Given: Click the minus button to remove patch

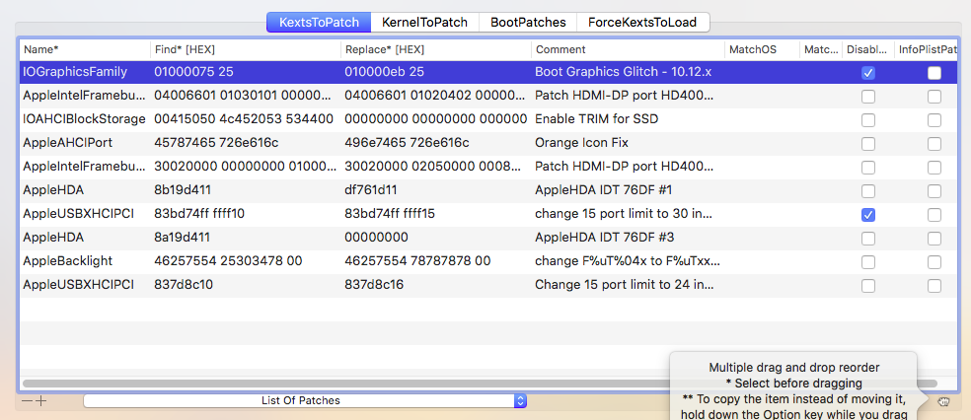Looking at the screenshot, I should tap(27, 401).
